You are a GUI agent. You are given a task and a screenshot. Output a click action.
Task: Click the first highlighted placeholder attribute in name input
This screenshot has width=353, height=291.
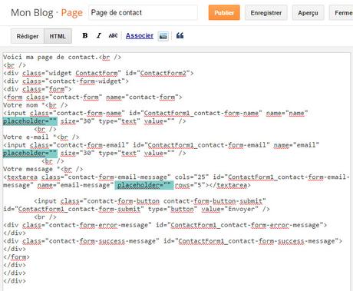(30, 121)
